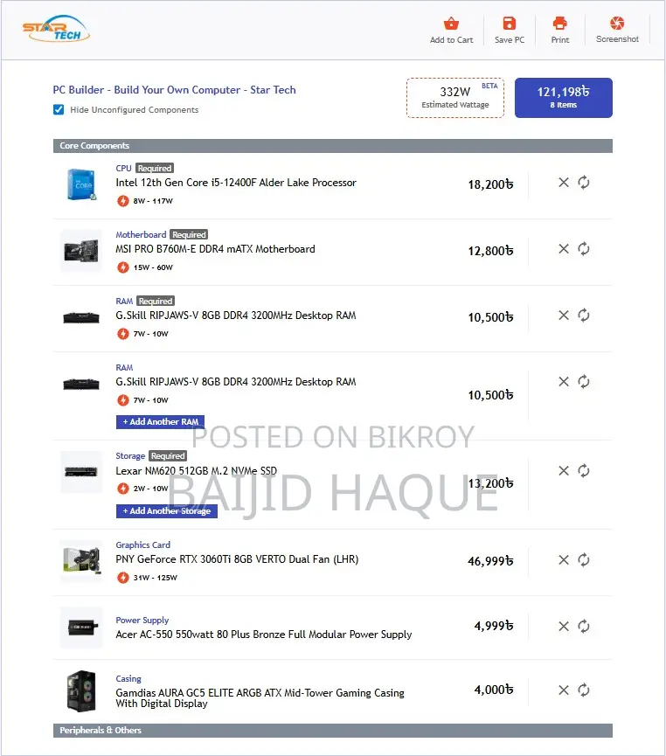Open the PNY GeForce RTX 3060Ti link

237,559
